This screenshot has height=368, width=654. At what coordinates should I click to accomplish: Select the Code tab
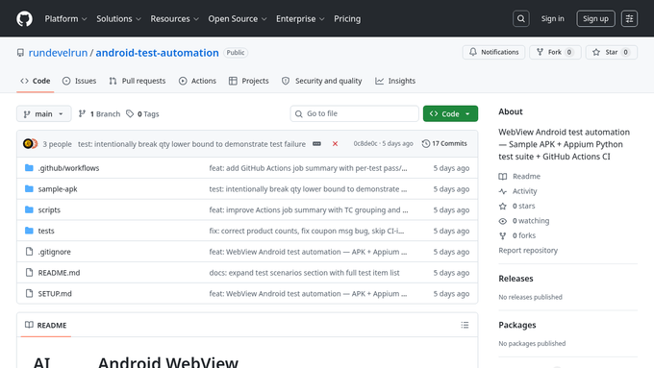click(x=35, y=81)
